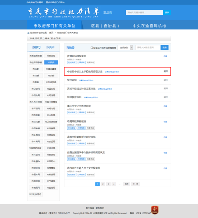This screenshot has width=198, height=218.
Task: Focus the list keyword search field
Action: tap(148, 48)
